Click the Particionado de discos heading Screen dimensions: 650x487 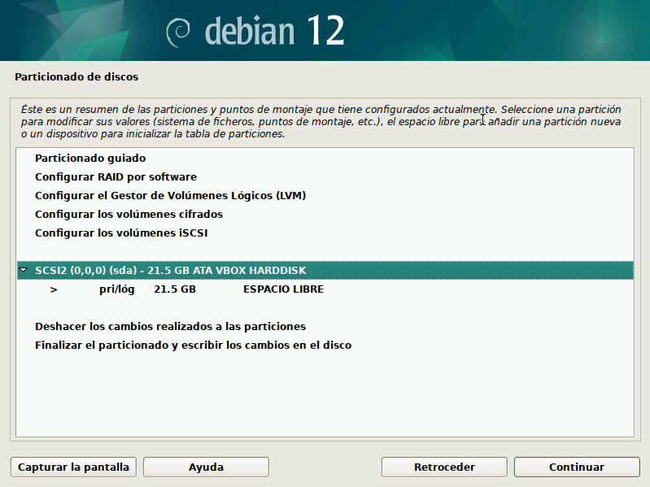(76, 77)
